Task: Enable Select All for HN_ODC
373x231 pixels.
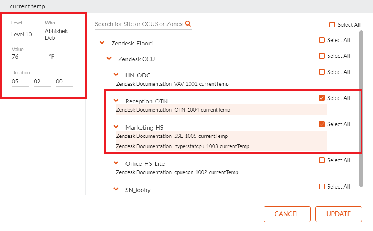Action: (x=322, y=72)
